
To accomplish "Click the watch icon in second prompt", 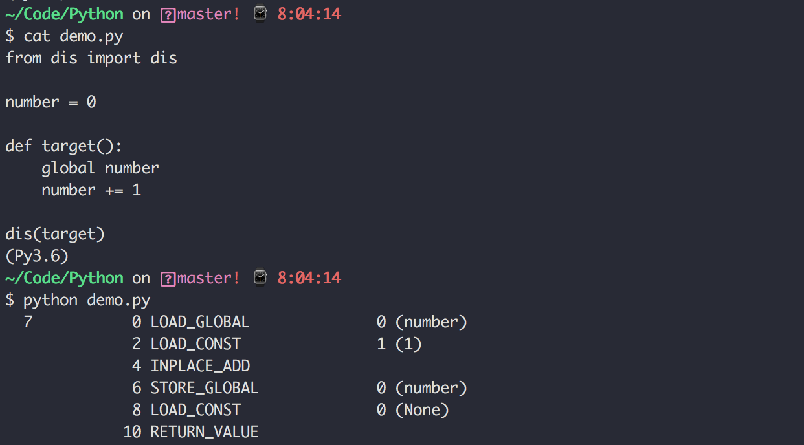I will pos(260,277).
